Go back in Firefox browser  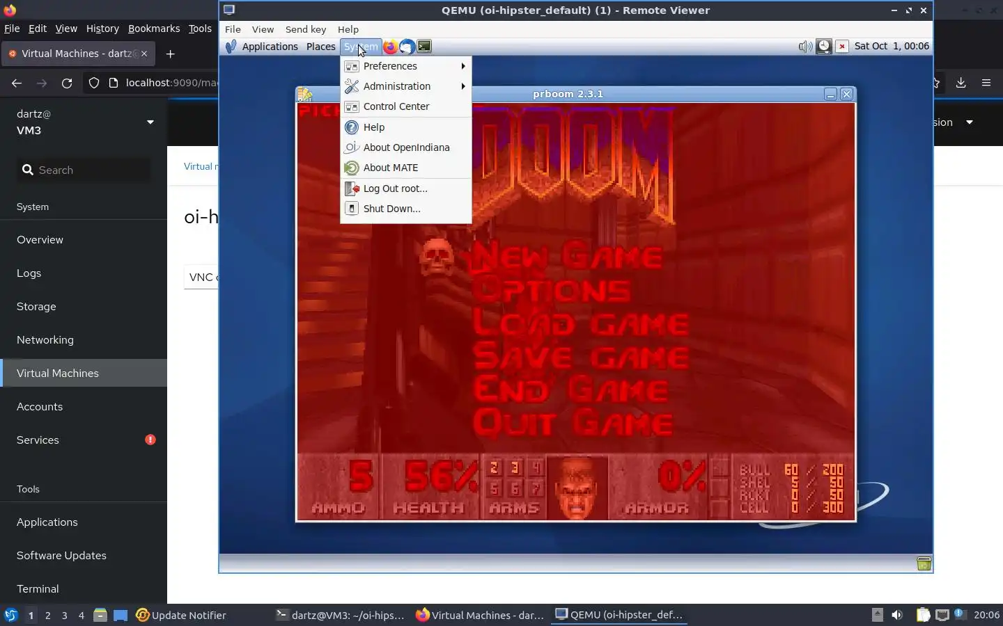17,83
